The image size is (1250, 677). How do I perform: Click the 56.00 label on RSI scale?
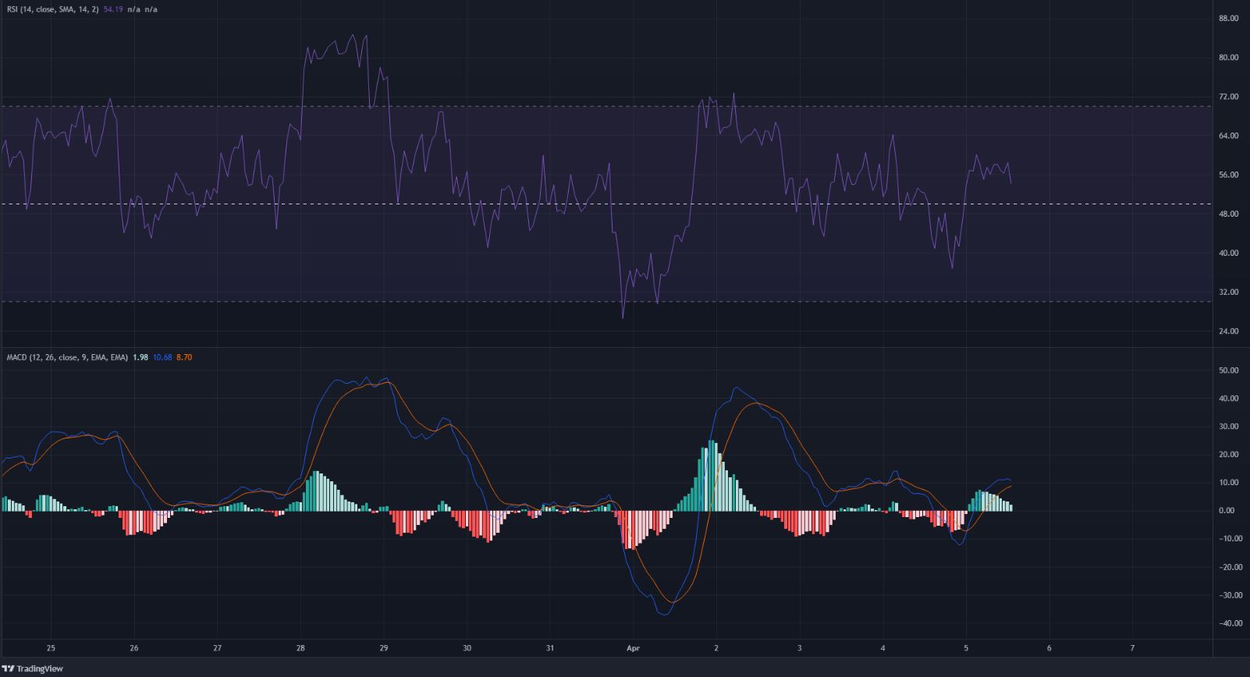pos(1228,175)
